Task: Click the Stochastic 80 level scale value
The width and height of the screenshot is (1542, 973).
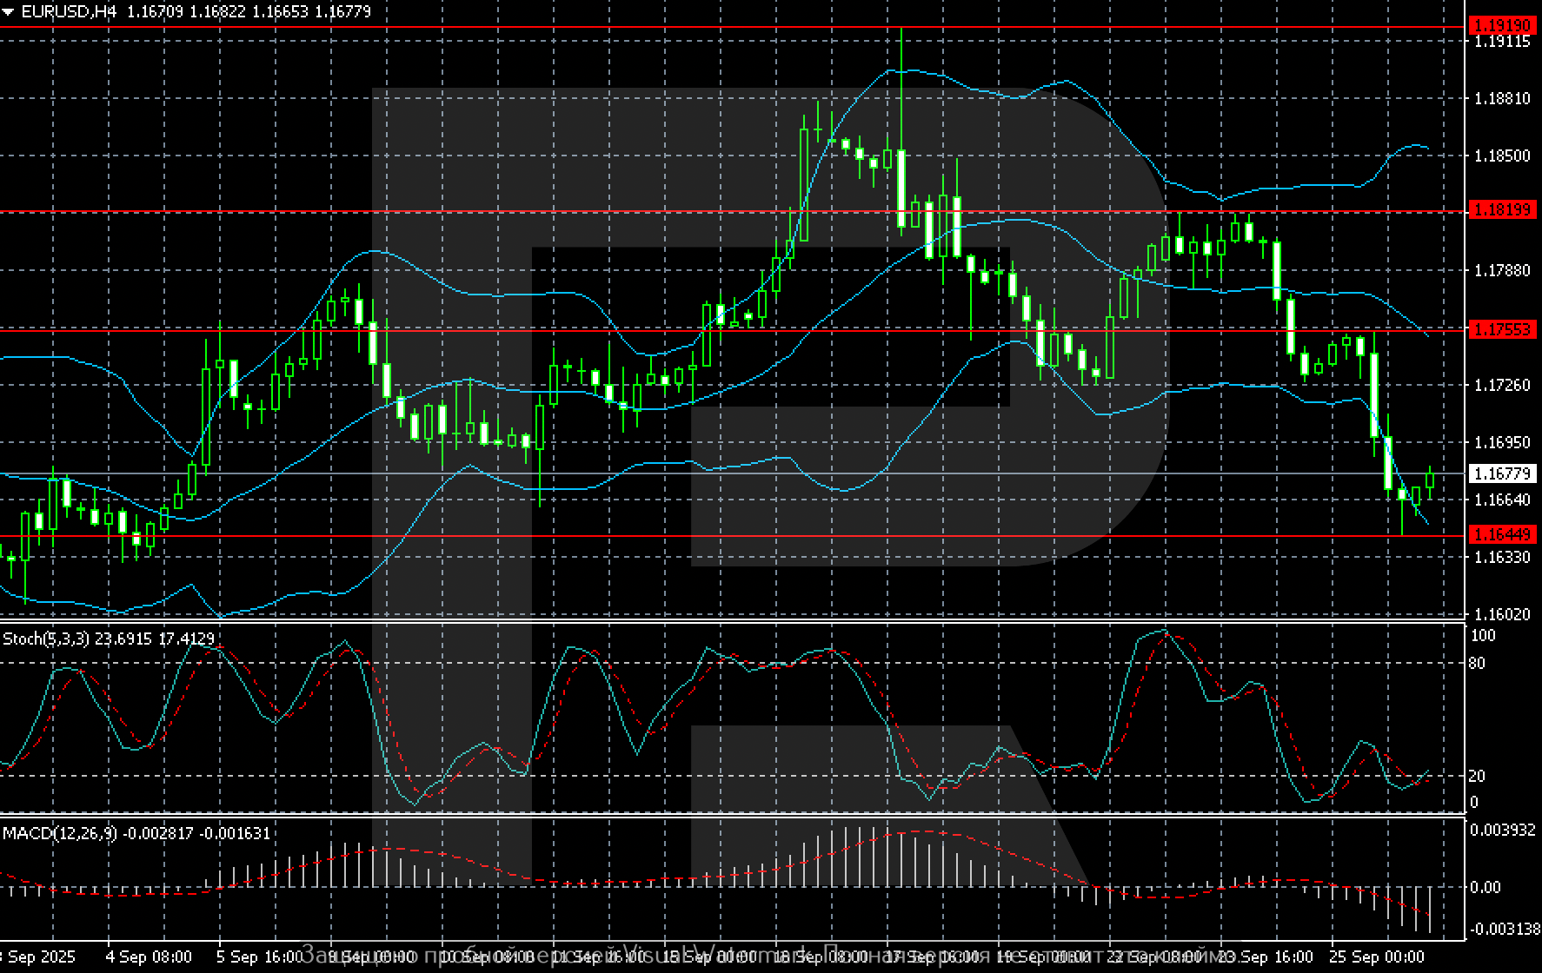Action: 1476,664
